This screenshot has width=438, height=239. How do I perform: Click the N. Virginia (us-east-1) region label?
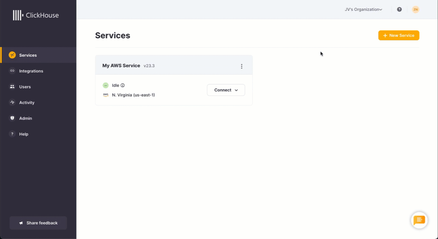(133, 95)
